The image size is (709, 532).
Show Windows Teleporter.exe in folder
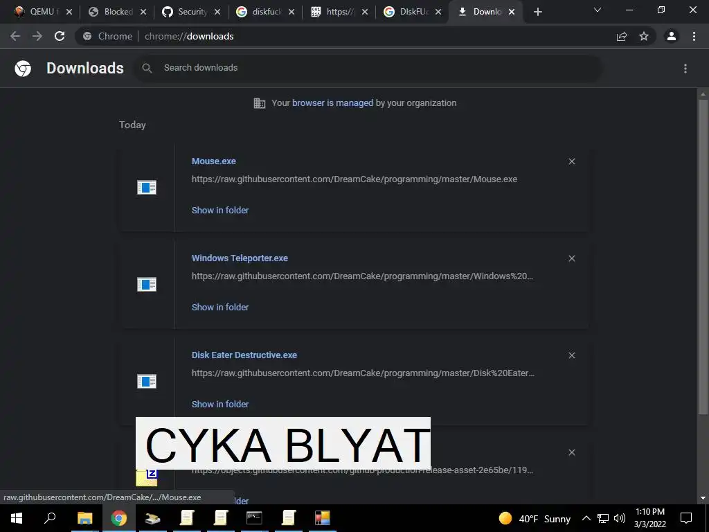point(220,307)
